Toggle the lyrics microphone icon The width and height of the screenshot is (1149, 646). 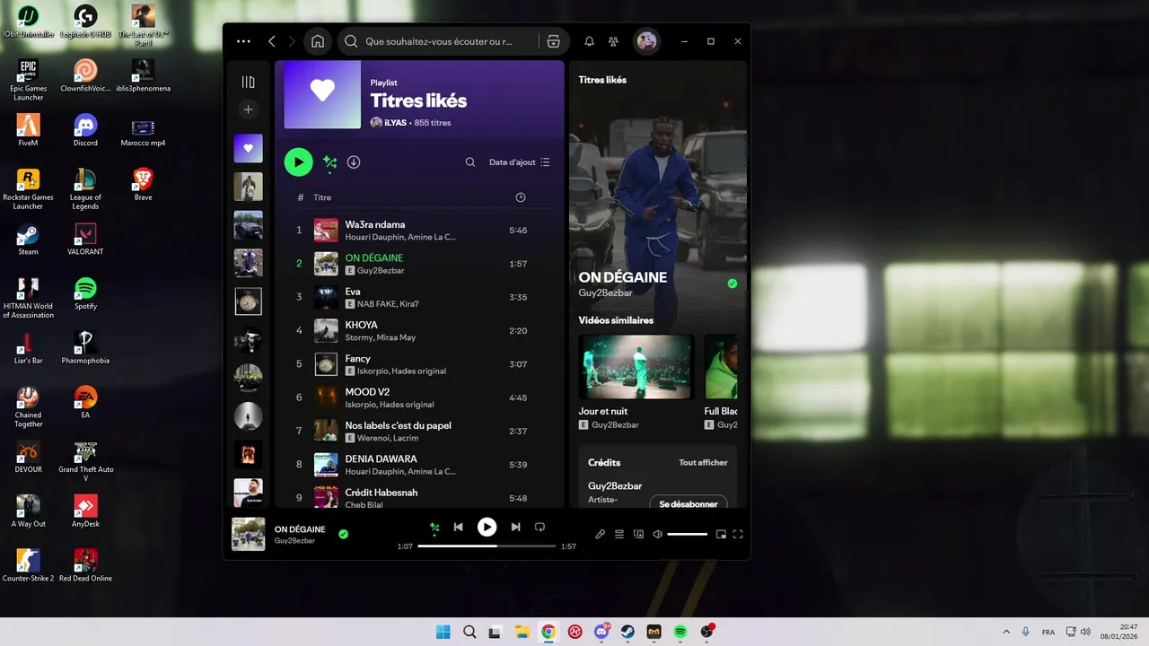click(601, 534)
